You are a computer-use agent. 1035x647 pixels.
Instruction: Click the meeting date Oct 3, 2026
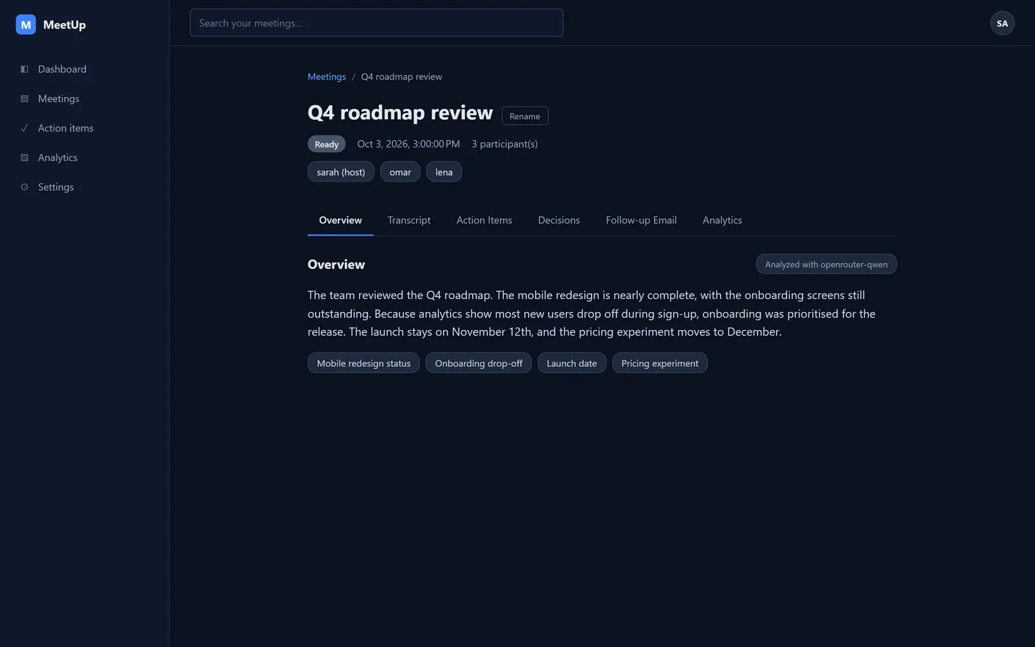pos(408,144)
